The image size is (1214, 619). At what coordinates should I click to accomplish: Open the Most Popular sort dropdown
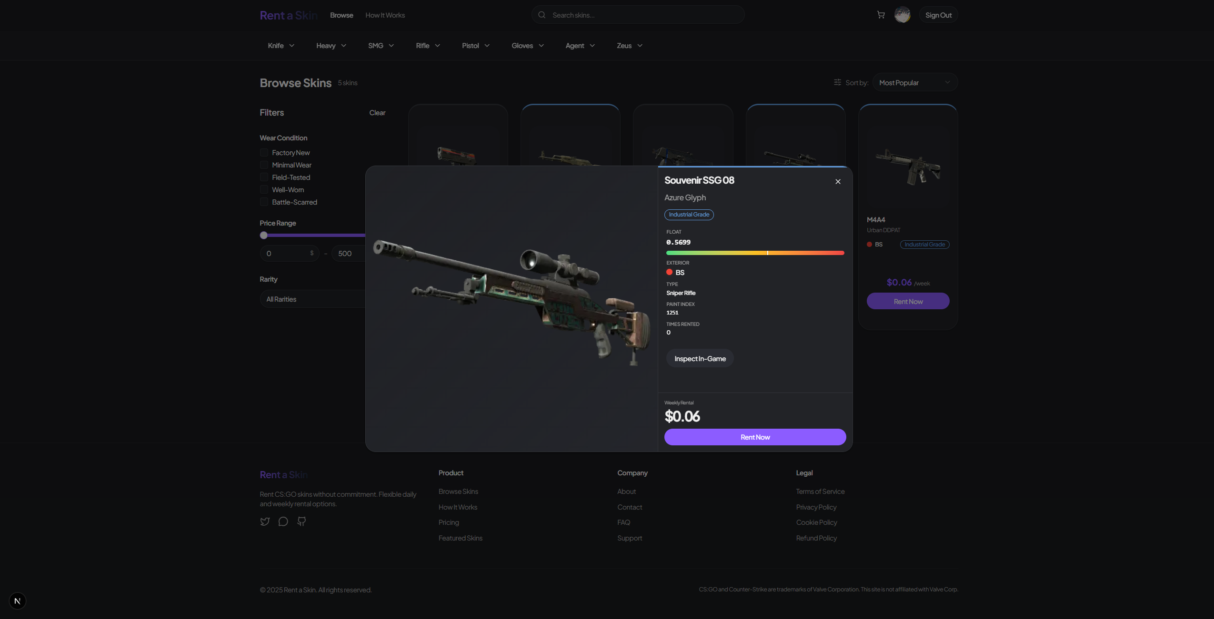point(914,82)
